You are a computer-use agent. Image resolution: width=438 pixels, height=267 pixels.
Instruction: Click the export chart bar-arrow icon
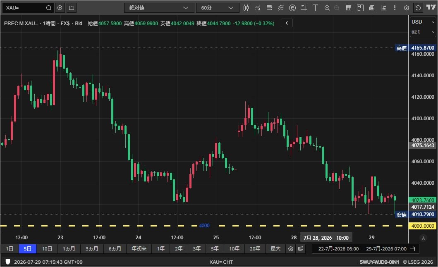[x=383, y=8]
